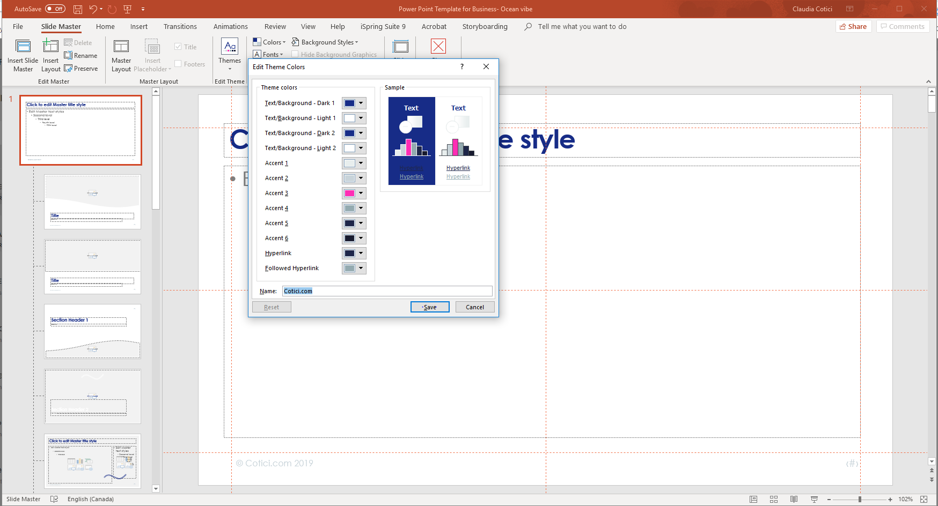Click the Slide Size icon
The height and width of the screenshot is (506, 938).
tap(400, 46)
